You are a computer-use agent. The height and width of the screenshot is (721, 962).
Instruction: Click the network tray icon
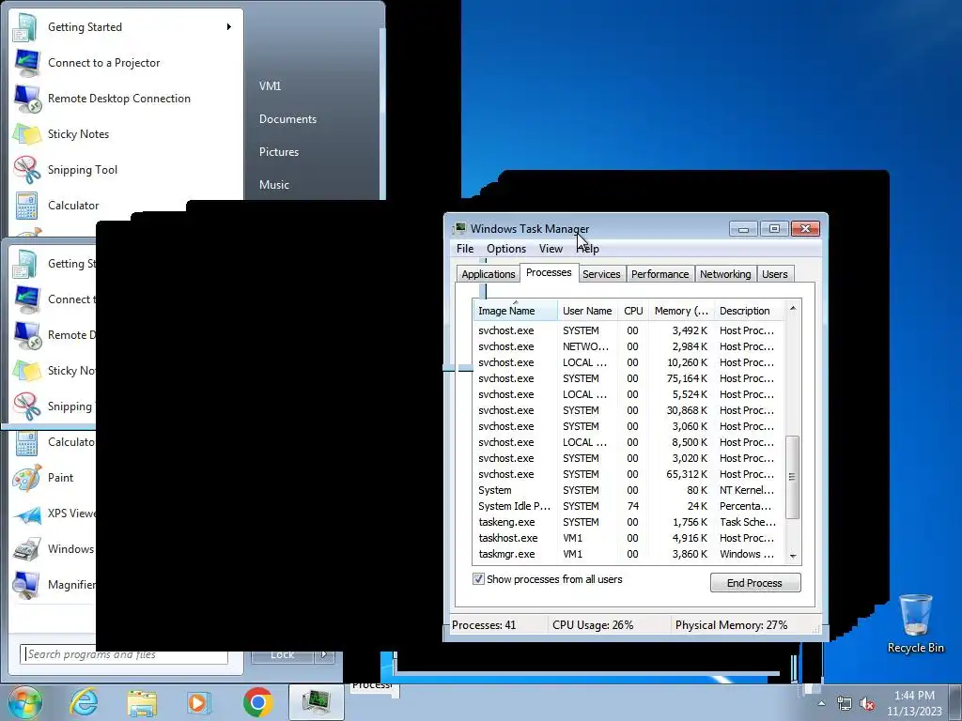tap(845, 704)
